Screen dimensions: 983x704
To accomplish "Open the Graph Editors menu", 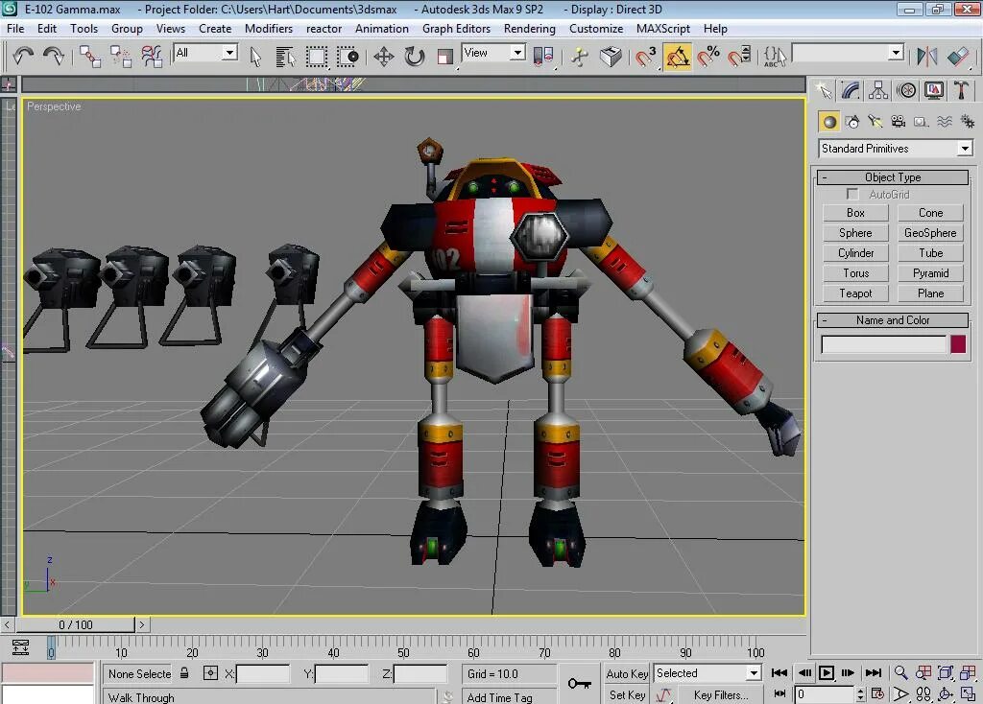I will click(456, 29).
